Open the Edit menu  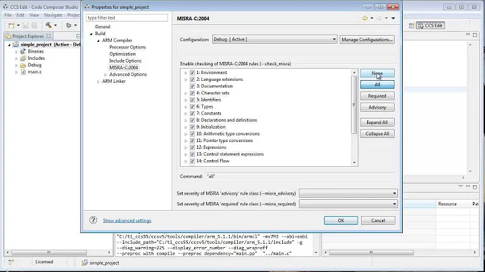pos(20,15)
